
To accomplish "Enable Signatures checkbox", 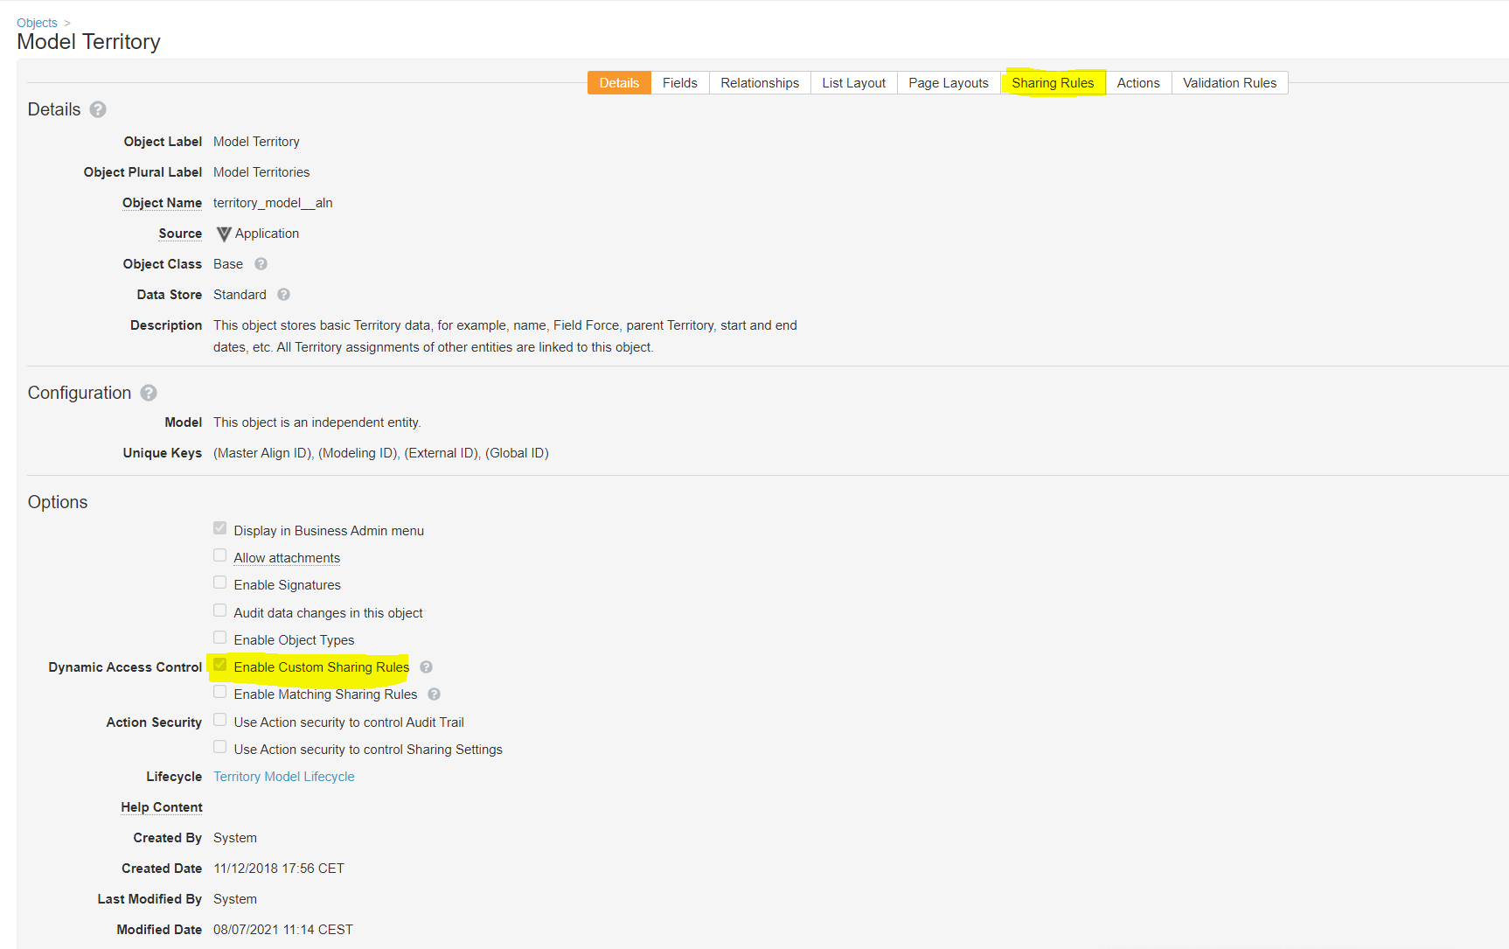I will [220, 583].
